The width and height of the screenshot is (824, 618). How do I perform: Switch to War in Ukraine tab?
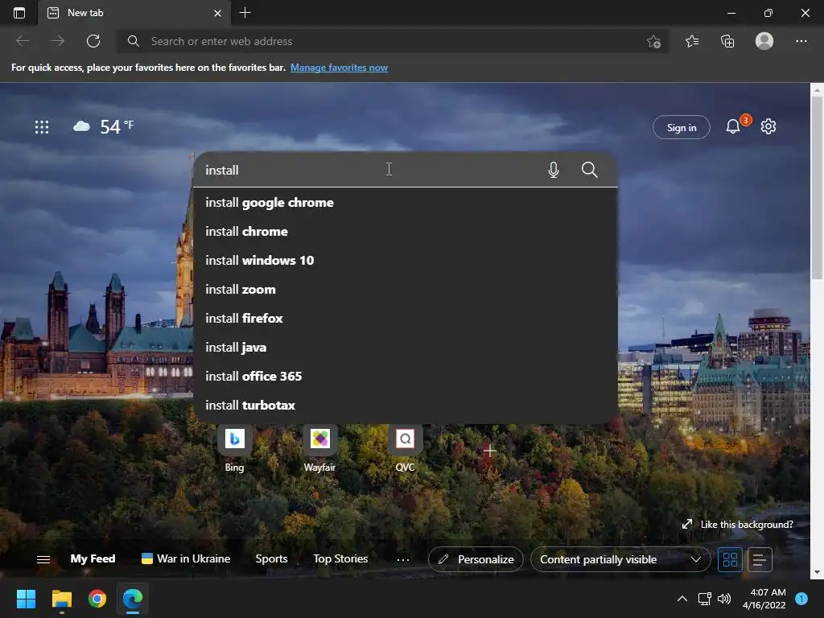pyautogui.click(x=186, y=559)
